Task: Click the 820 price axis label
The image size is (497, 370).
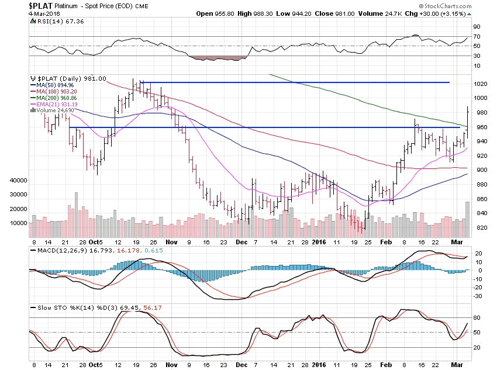Action: (481, 228)
